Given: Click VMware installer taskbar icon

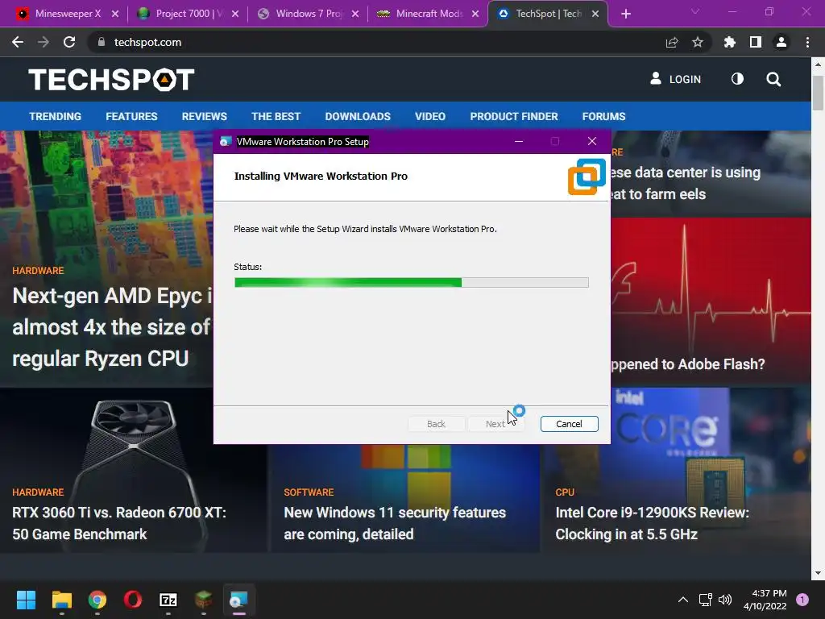Looking at the screenshot, I should click(x=238, y=600).
